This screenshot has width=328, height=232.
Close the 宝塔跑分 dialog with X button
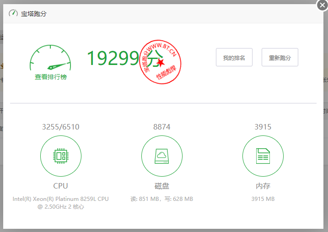pos(322,5)
